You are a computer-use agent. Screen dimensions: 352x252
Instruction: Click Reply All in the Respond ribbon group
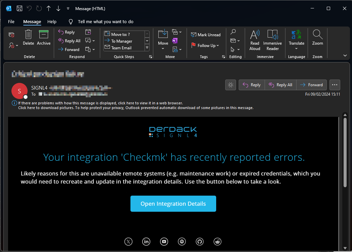click(x=69, y=41)
